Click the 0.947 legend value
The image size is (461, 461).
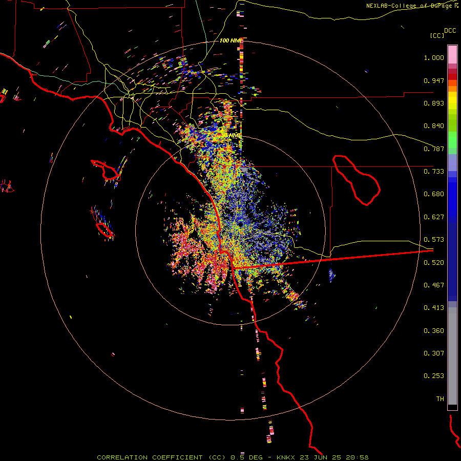click(434, 80)
